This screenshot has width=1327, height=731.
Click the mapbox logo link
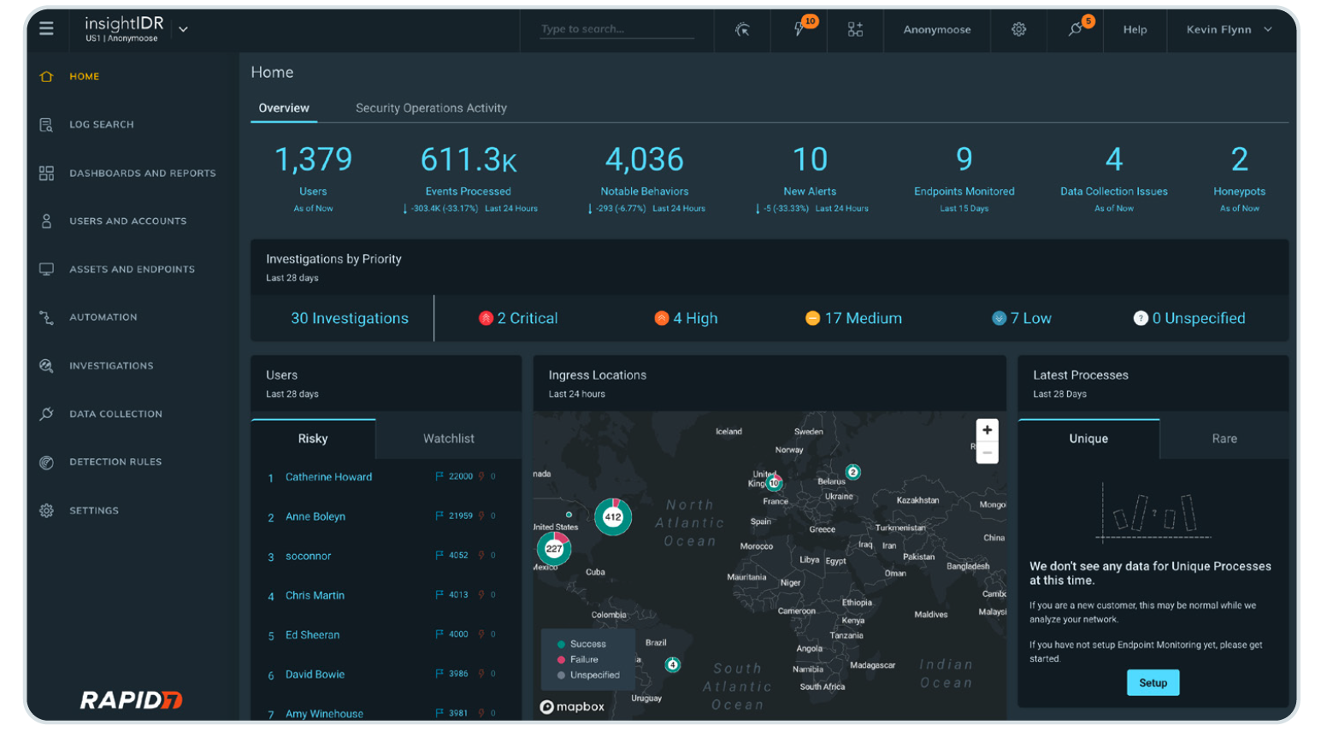point(572,706)
